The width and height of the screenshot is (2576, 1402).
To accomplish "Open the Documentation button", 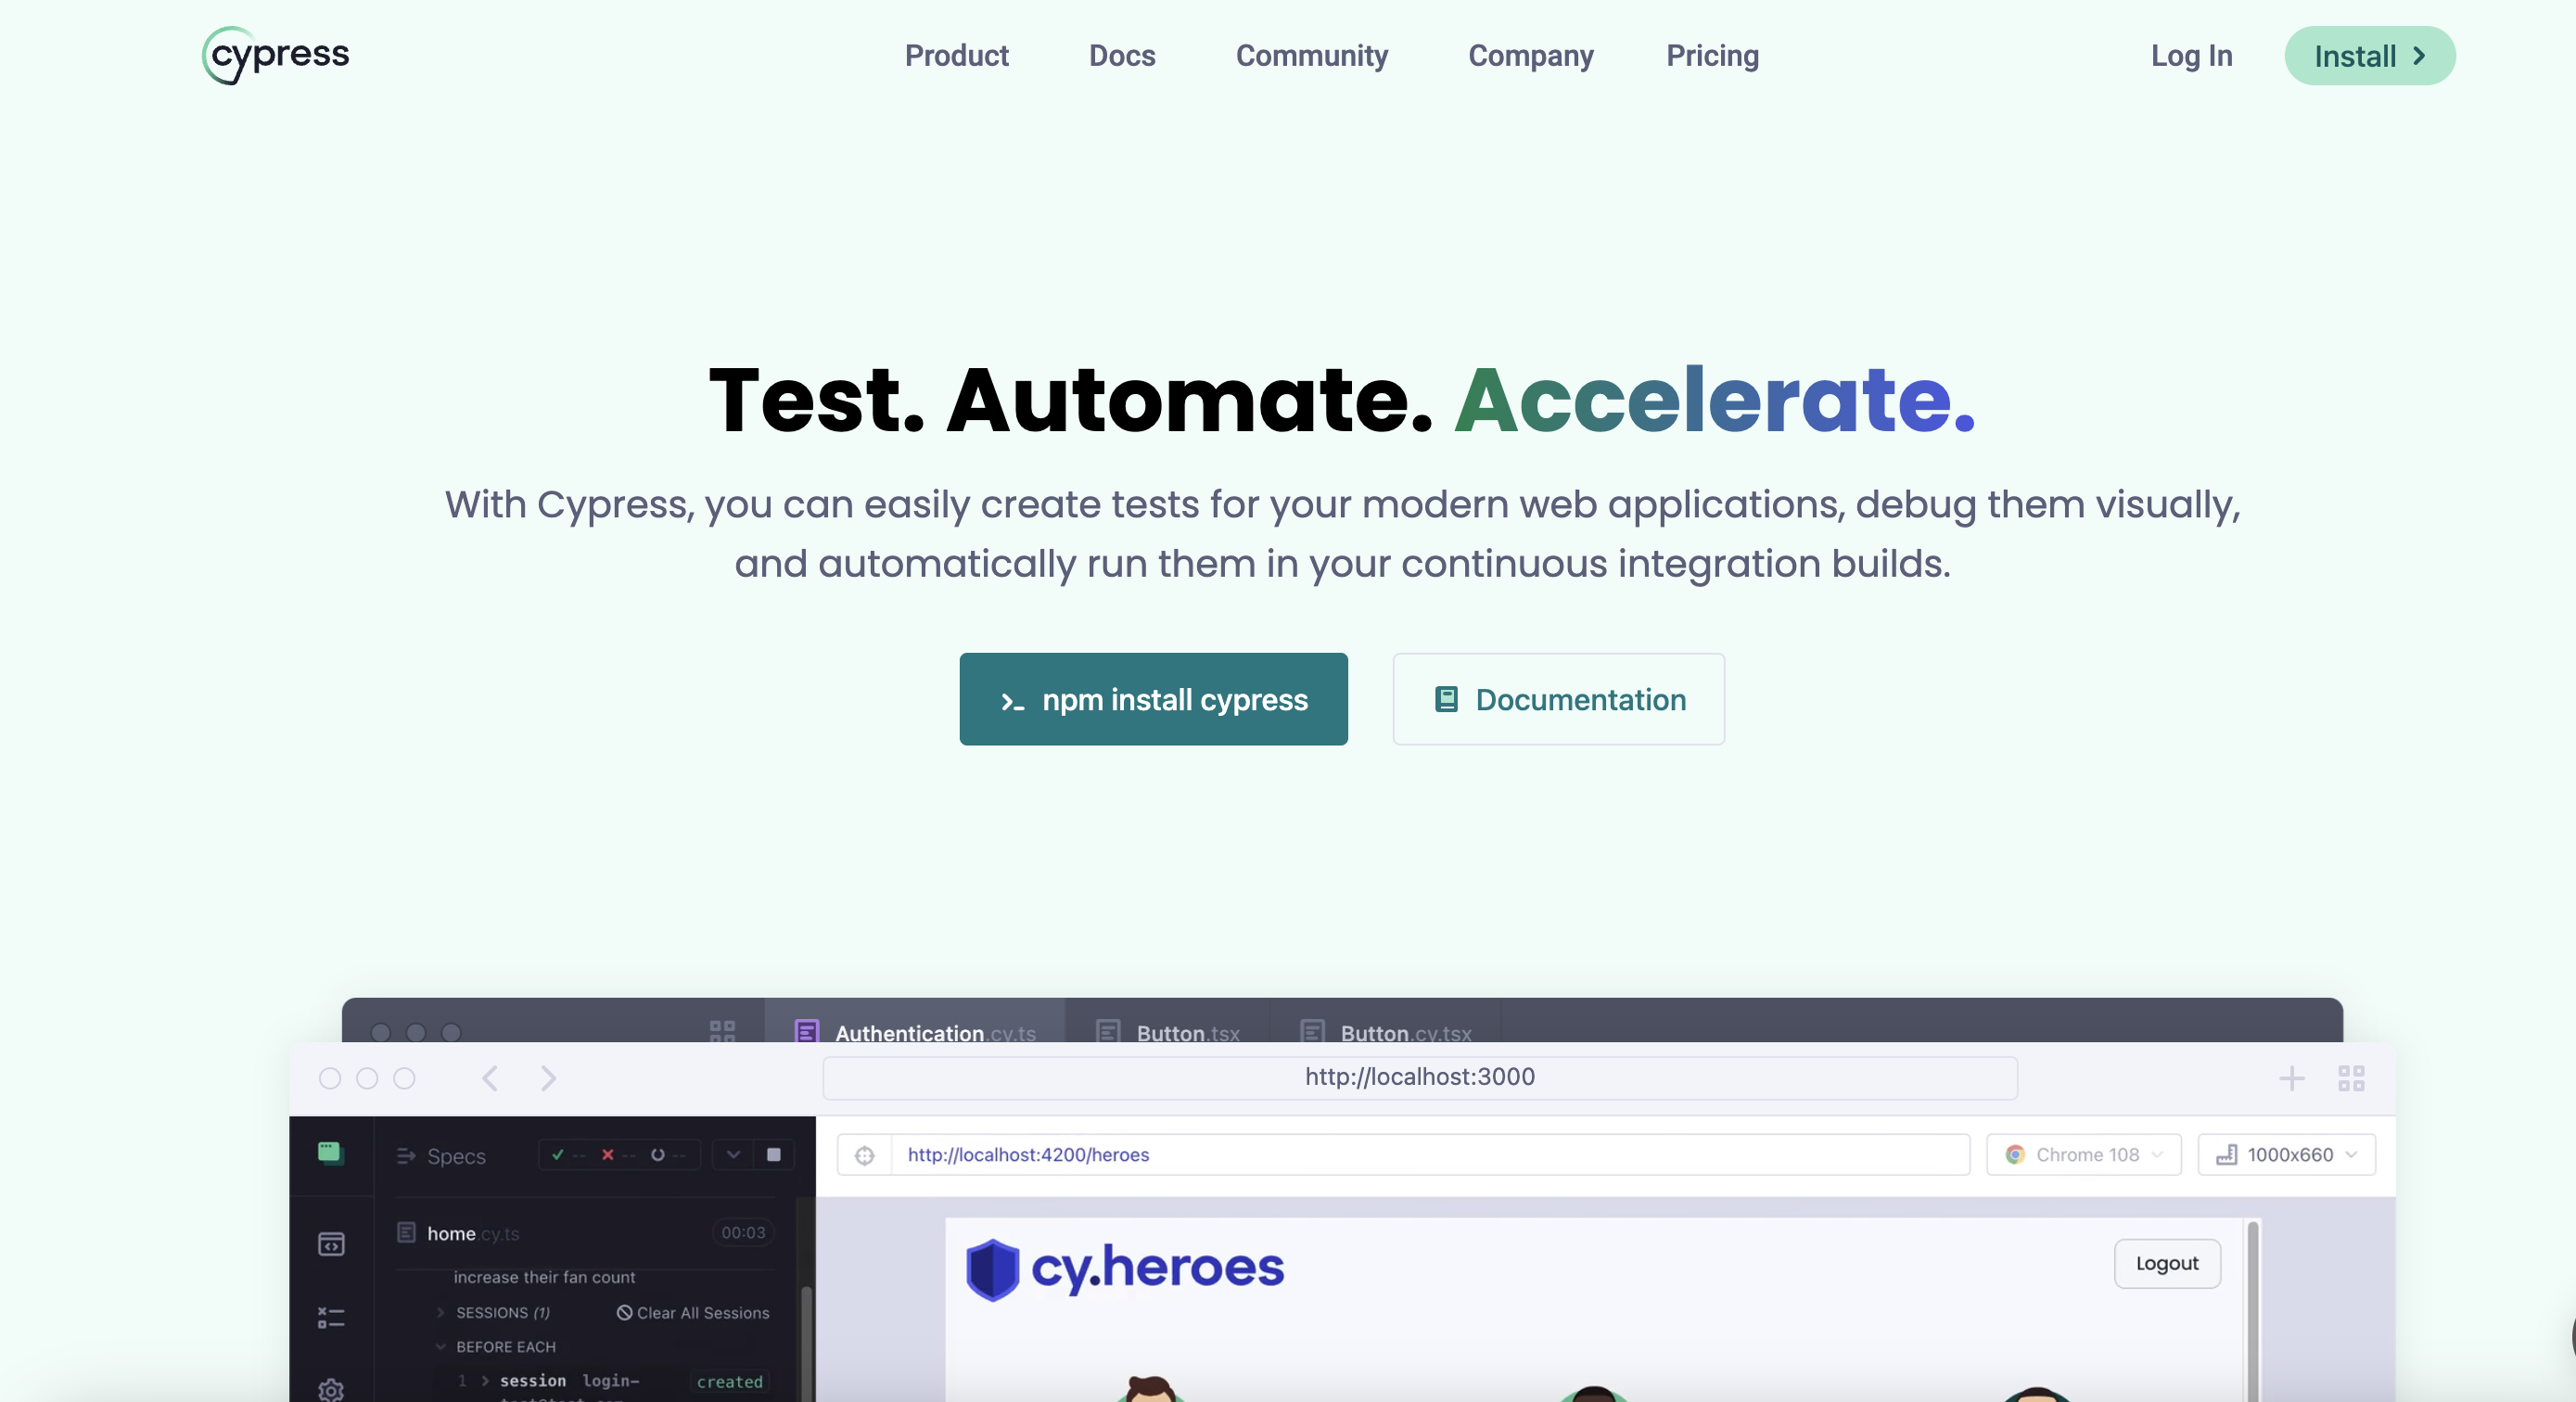I will (x=1558, y=699).
